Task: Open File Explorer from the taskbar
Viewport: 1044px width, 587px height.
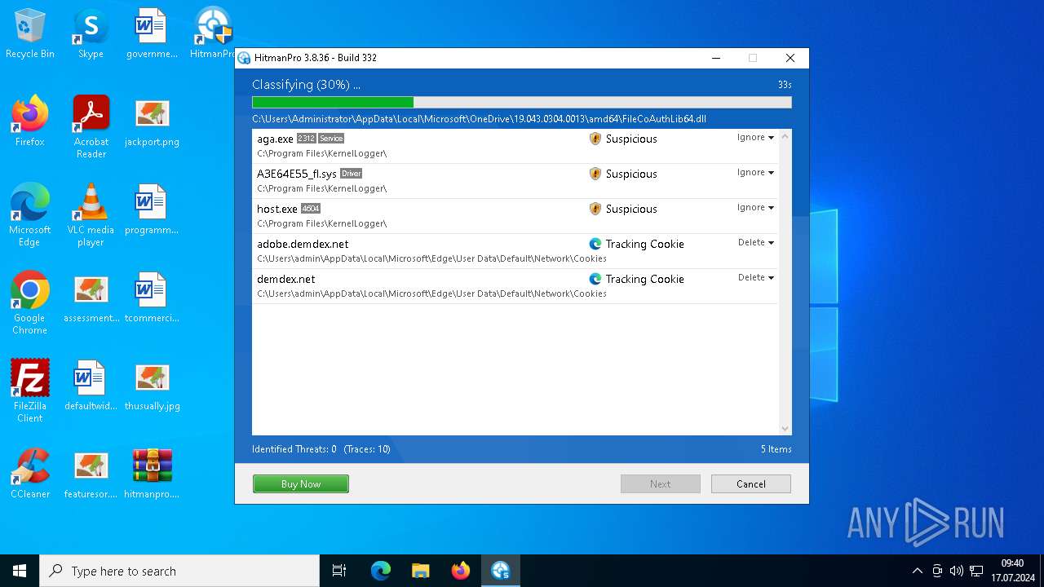Action: pyautogui.click(x=421, y=571)
